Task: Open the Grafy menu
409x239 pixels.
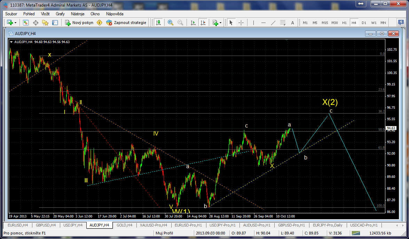Action: (60, 14)
